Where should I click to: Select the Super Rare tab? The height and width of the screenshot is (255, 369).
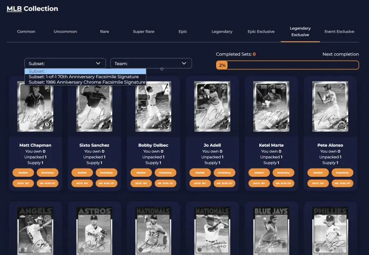[144, 31]
